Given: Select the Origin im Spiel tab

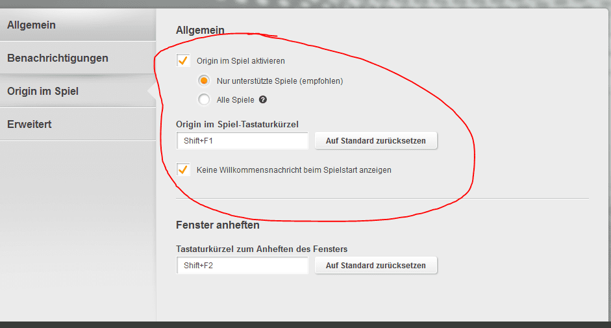Looking at the screenshot, I should (x=78, y=92).
